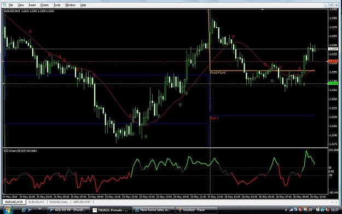The height and width of the screenshot is (214, 342).
Task: Open the Window menu
Action: [x=70, y=5]
